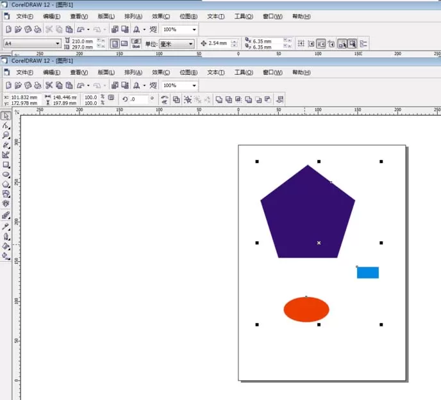The height and width of the screenshot is (400, 441).
Task: Expand undo history arrow in lower window toolbar
Action: coord(88,85)
